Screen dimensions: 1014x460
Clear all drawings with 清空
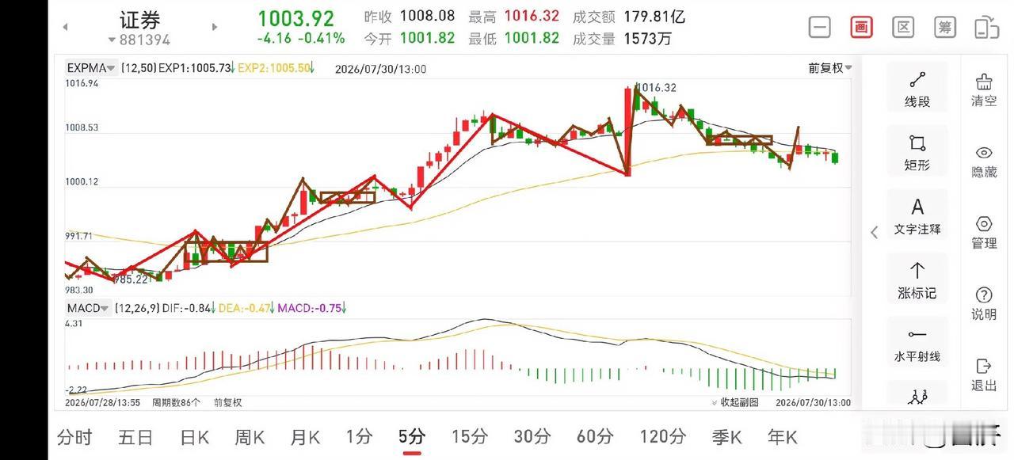pyautogui.click(x=984, y=89)
